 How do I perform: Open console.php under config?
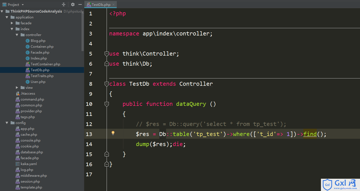pos(30,140)
